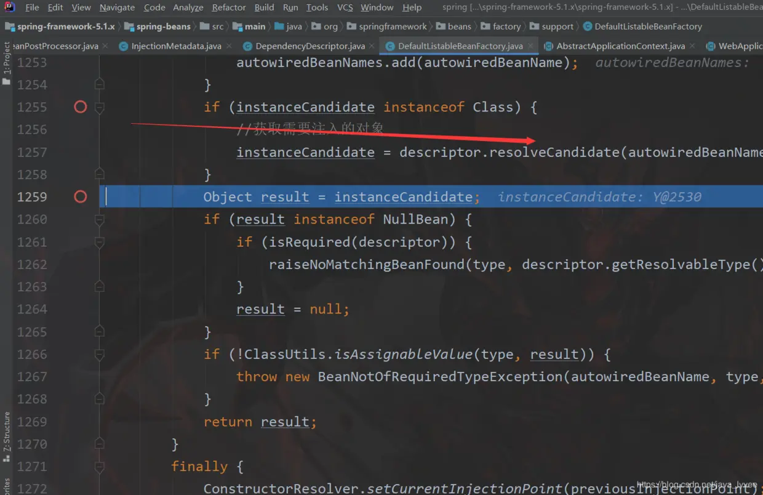Open the Structure tool window
Image resolution: width=763 pixels, height=495 pixels.
coord(7,437)
